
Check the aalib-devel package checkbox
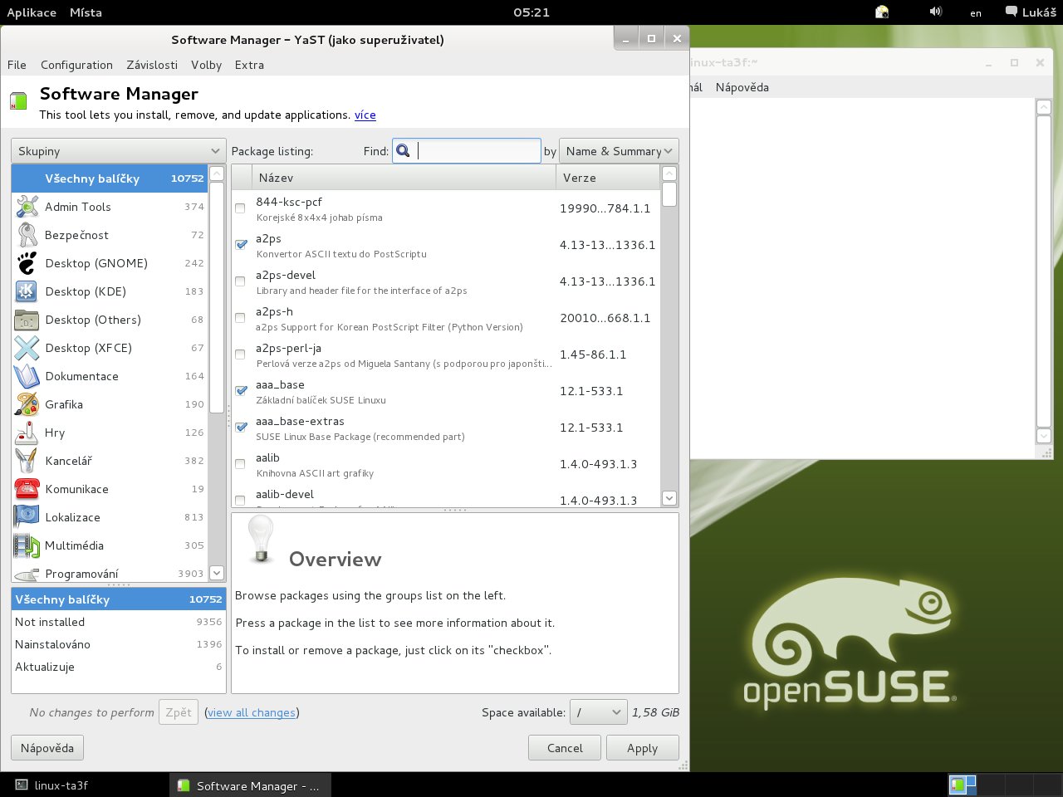240,501
